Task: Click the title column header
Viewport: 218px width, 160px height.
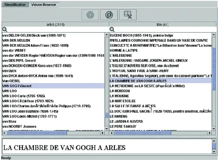Action: (x=162, y=25)
